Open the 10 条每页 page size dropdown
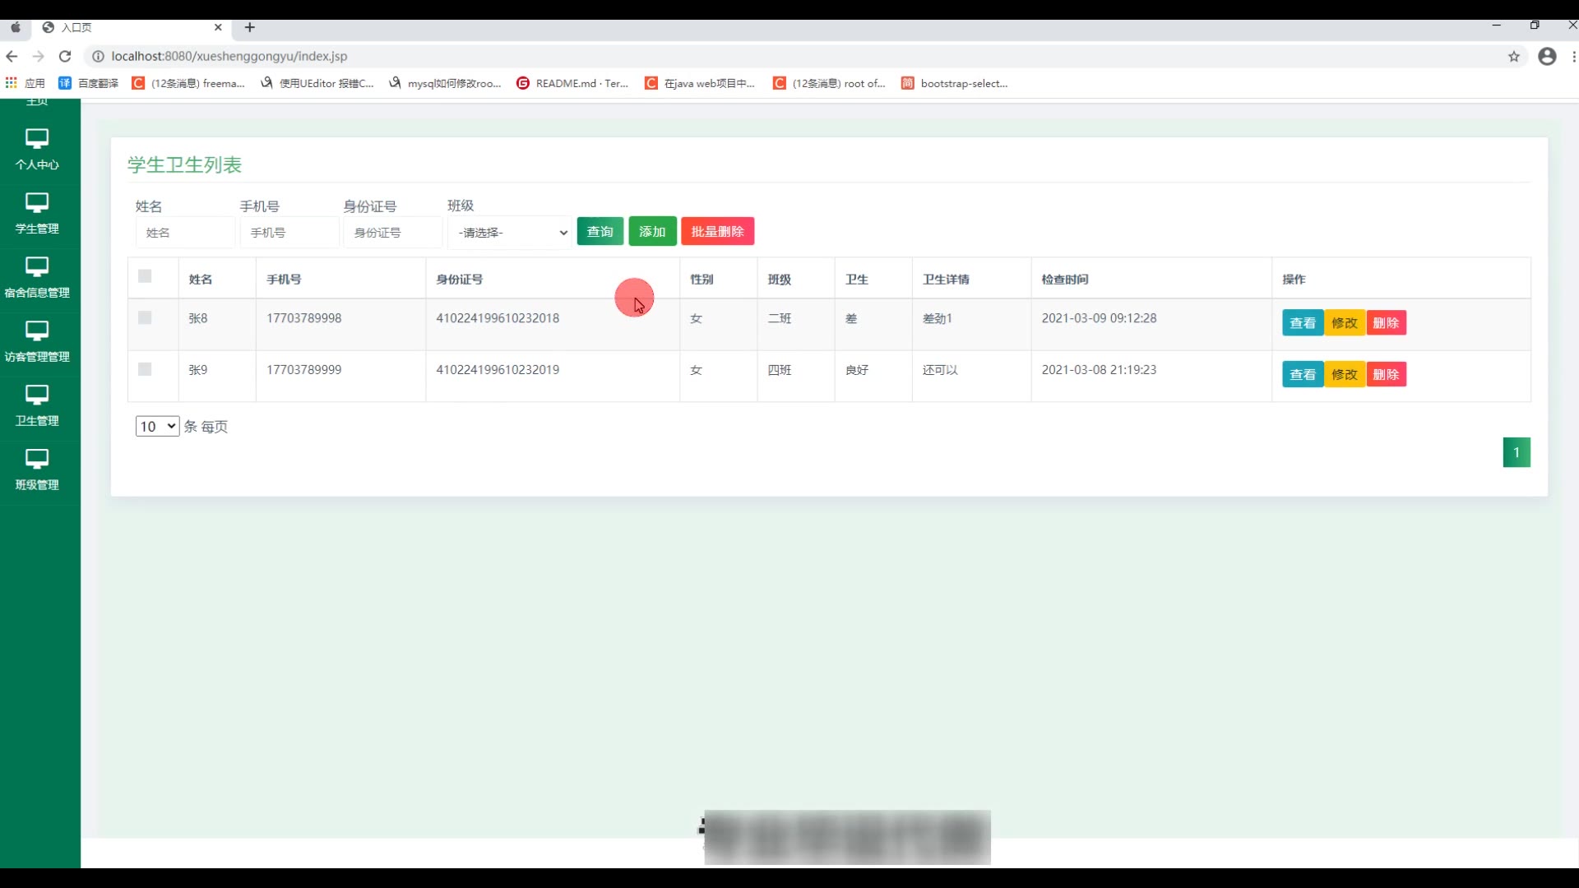 tap(157, 426)
